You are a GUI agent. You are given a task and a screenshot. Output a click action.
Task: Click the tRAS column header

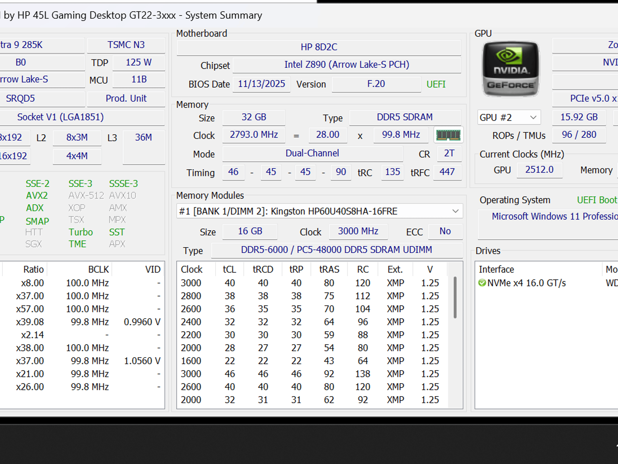point(329,269)
